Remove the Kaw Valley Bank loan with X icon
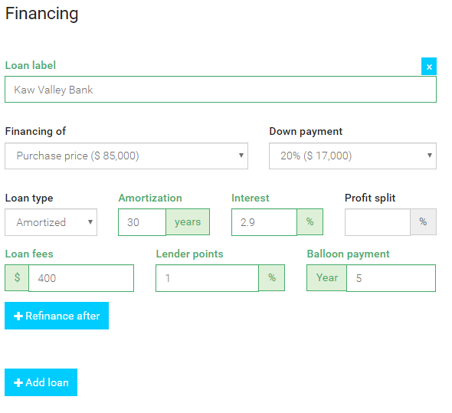Screen dimensions: 452x413 [x=429, y=67]
